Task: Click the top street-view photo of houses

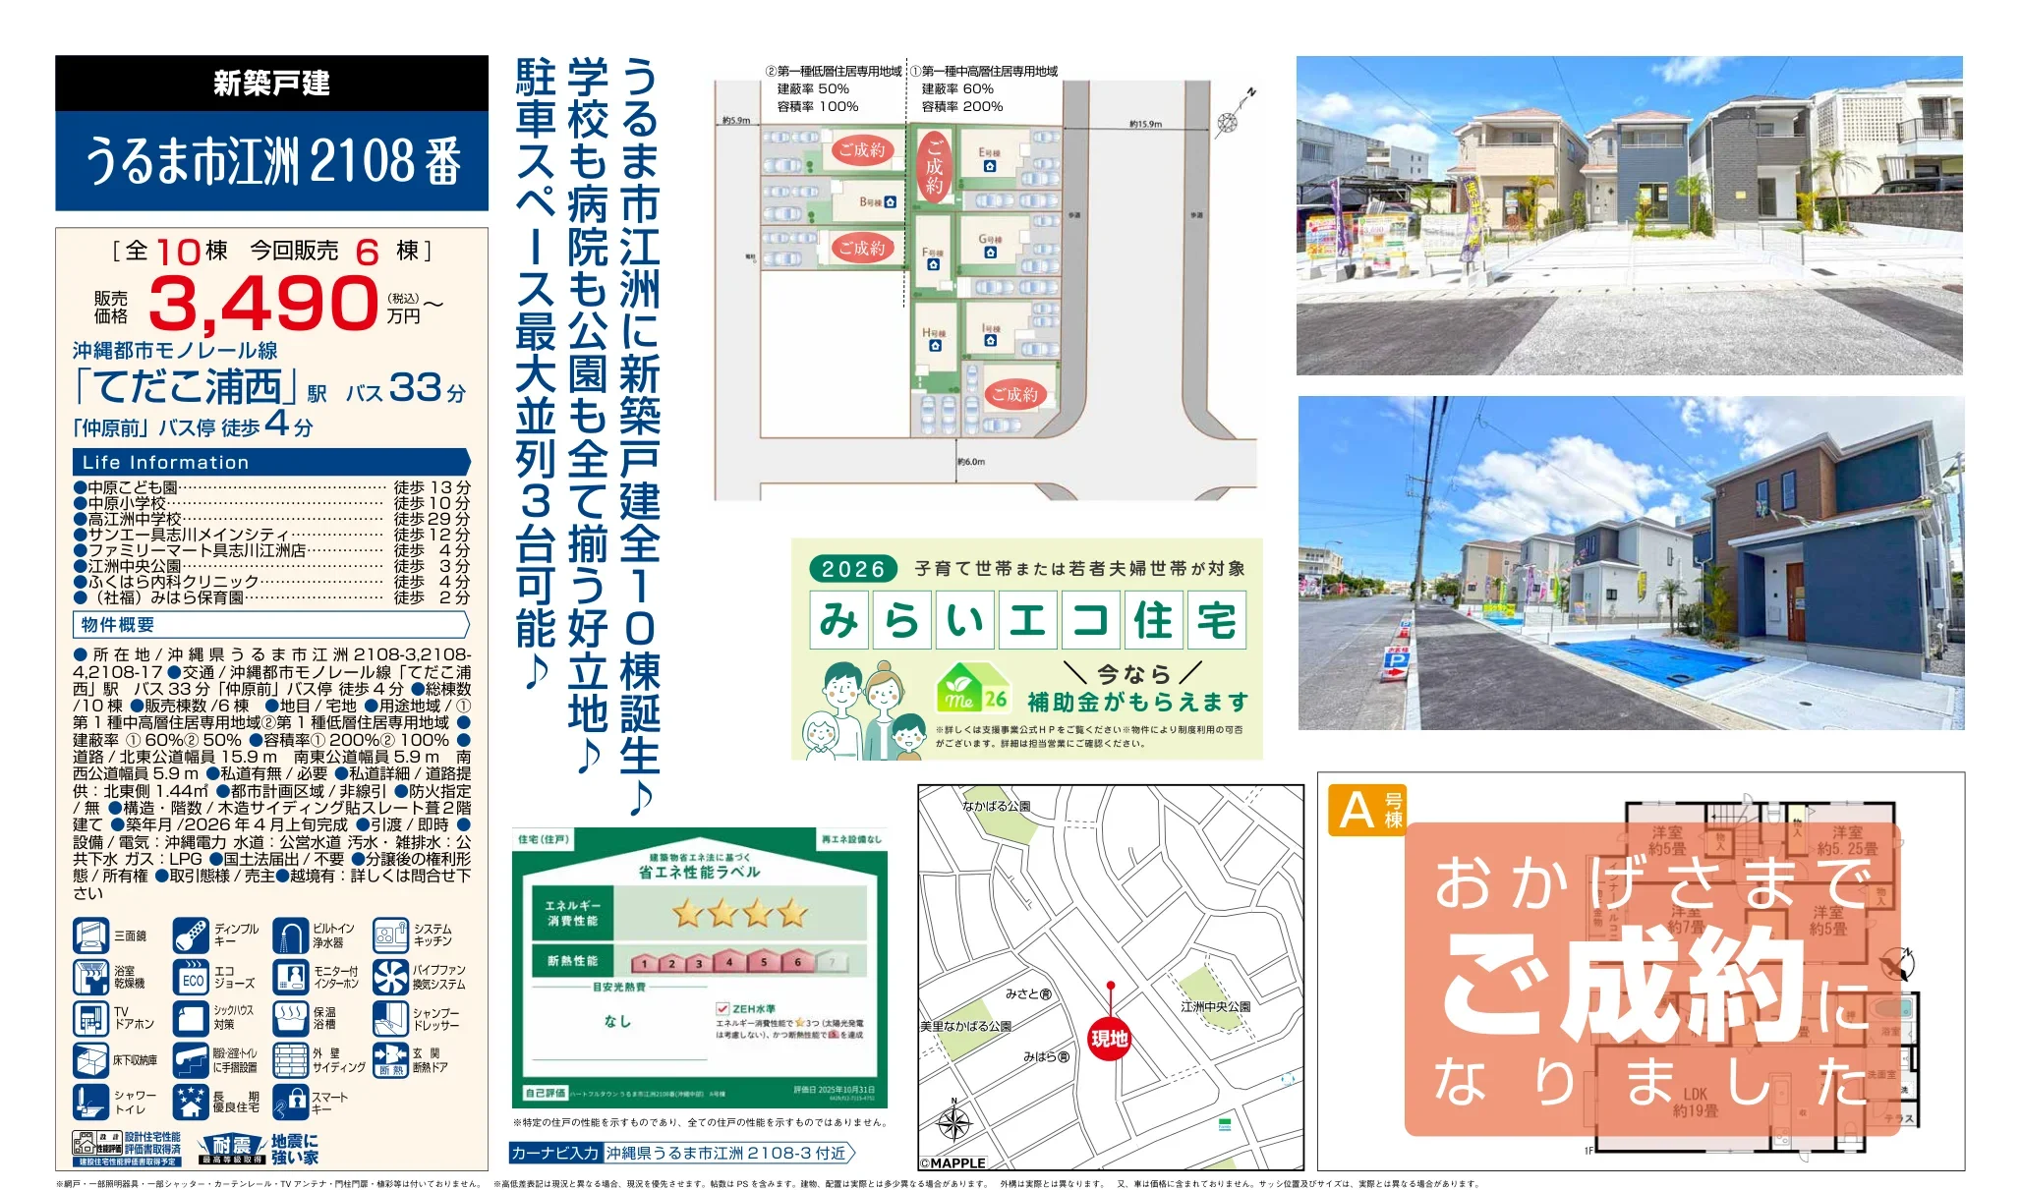Action: point(1630,215)
